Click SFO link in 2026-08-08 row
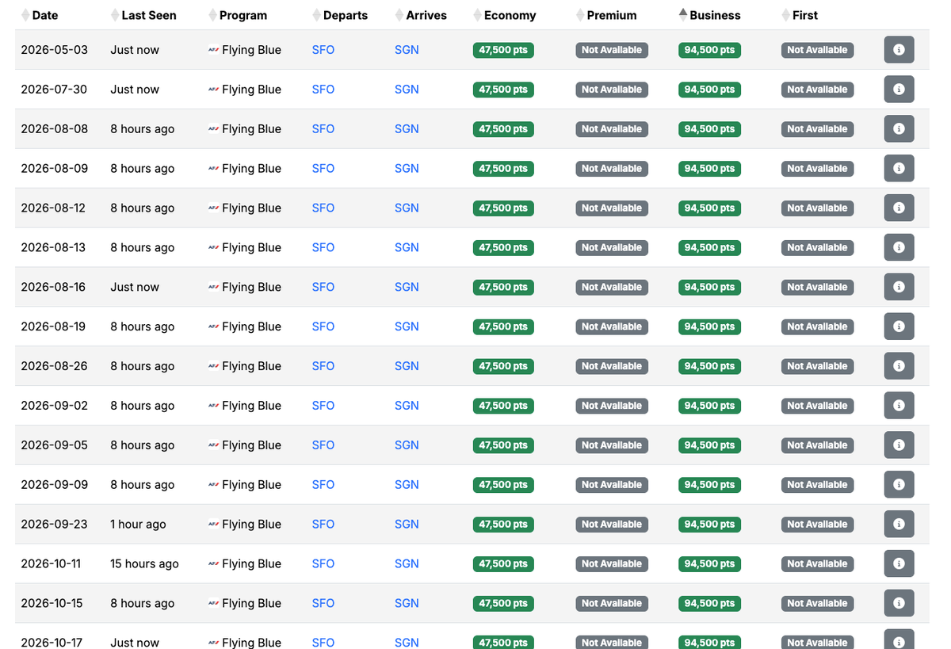 323,129
